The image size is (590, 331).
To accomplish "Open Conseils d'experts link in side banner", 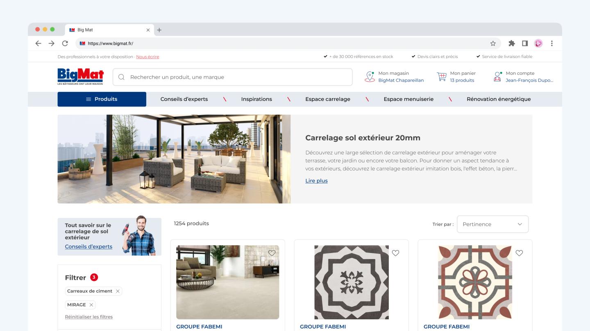I will tap(88, 247).
